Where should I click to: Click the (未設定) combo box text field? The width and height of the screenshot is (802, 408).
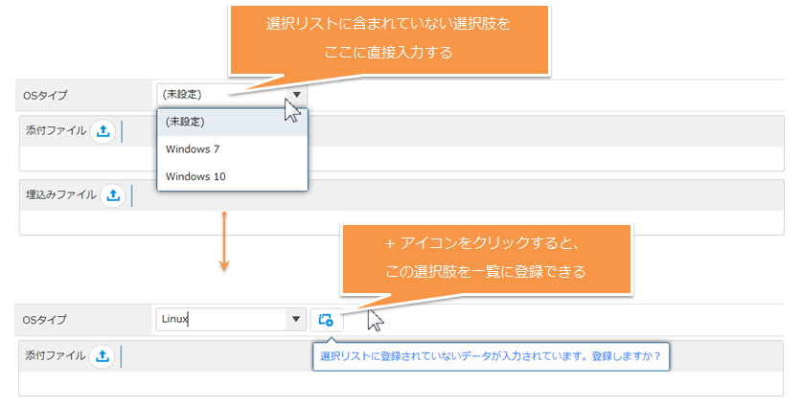[x=222, y=94]
